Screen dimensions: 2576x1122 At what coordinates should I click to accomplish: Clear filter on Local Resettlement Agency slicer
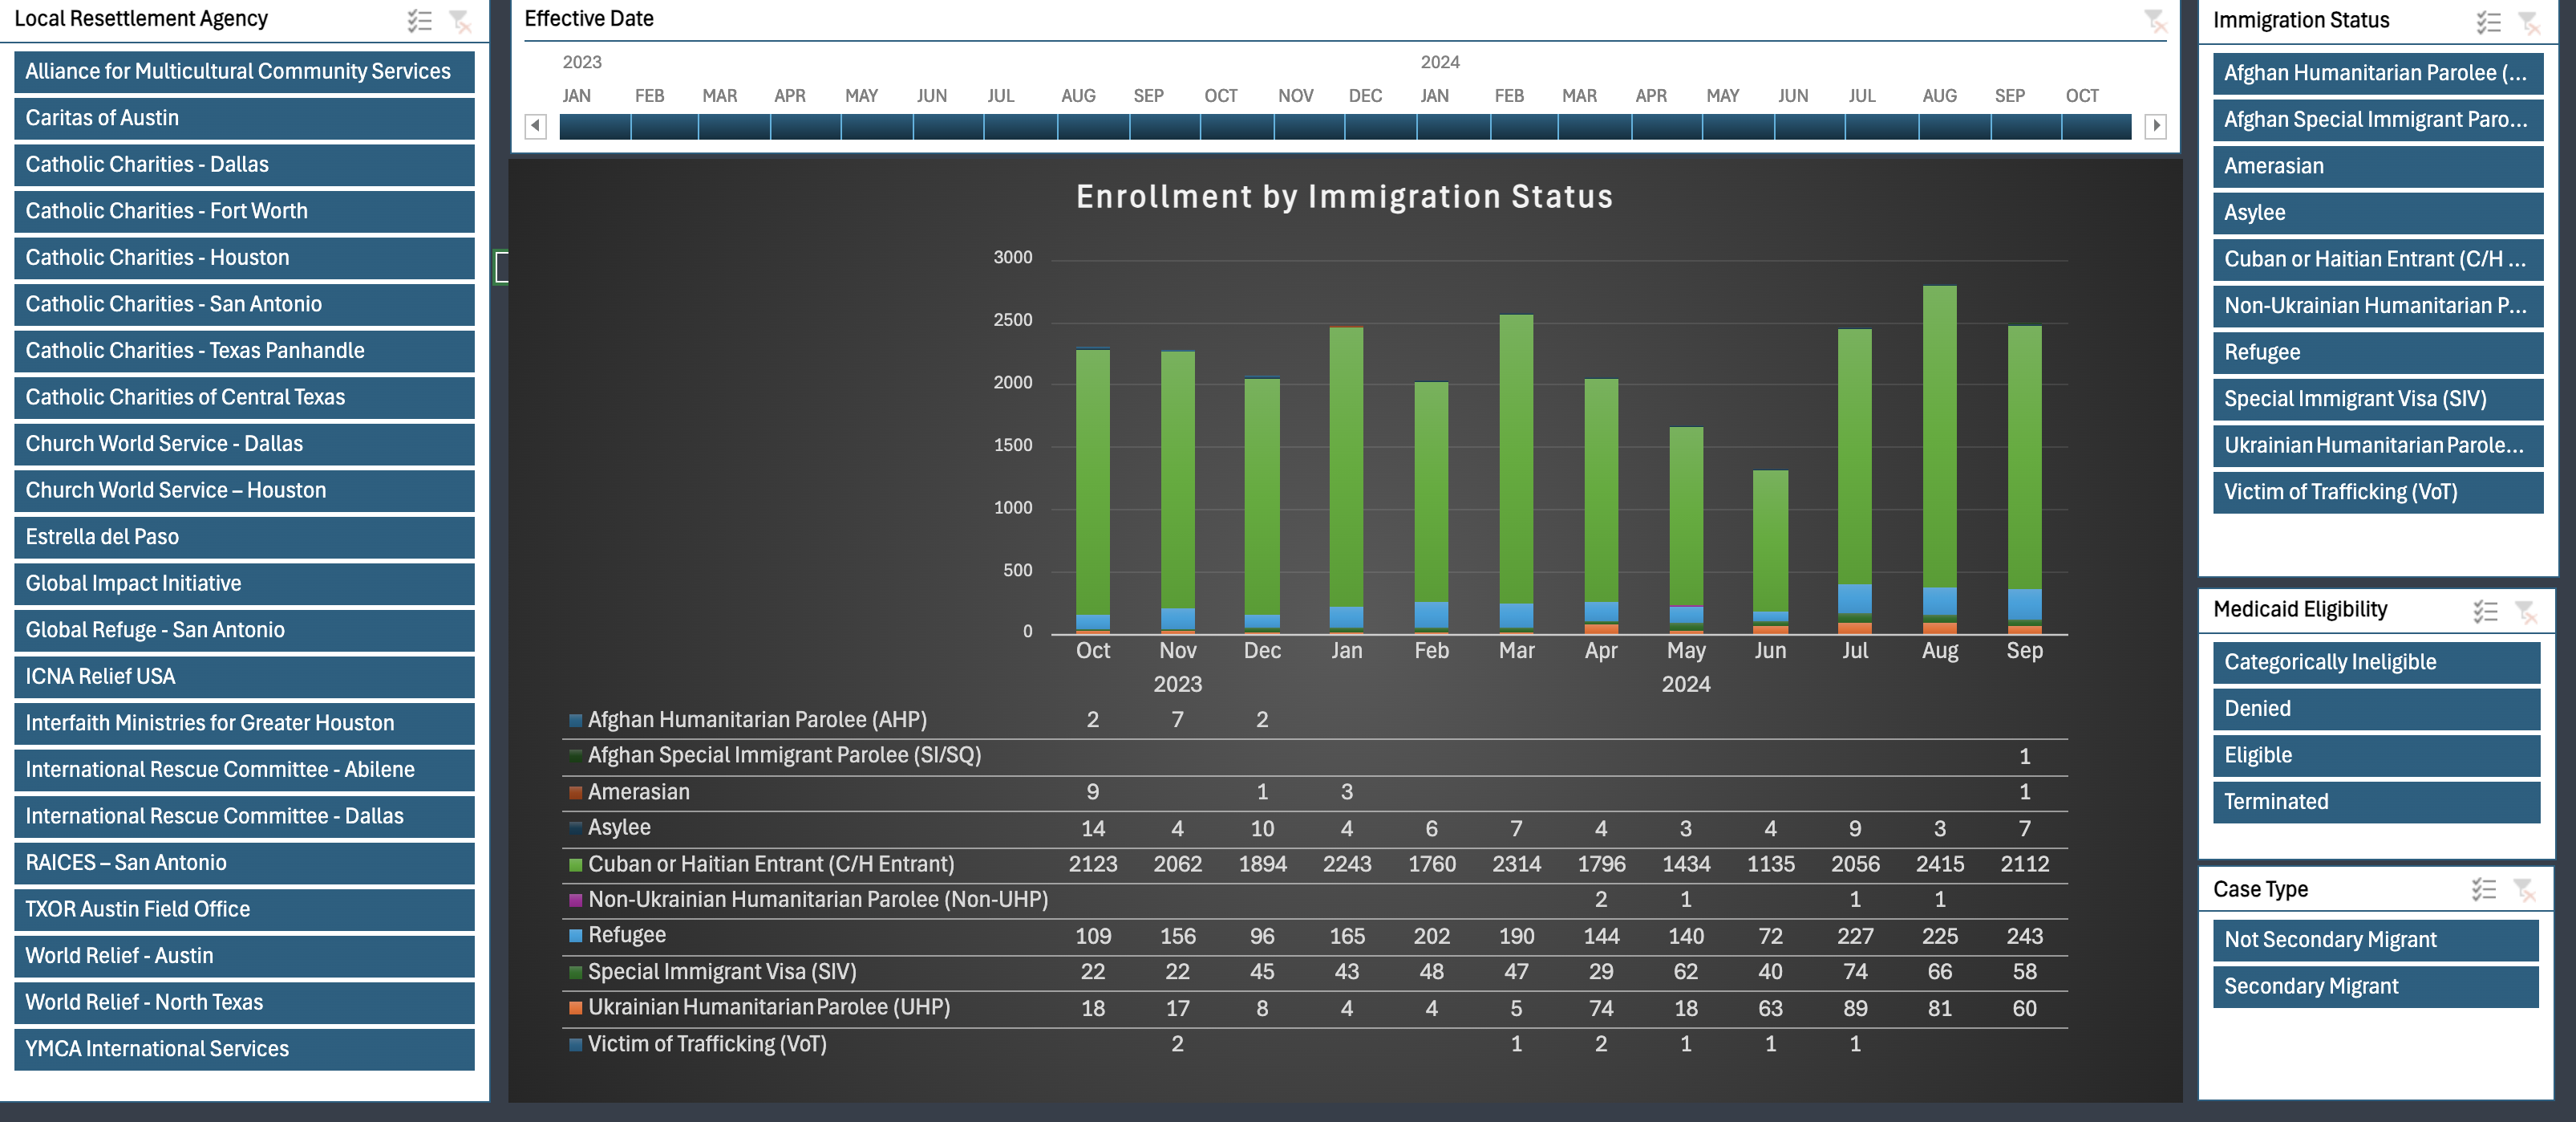(x=460, y=20)
